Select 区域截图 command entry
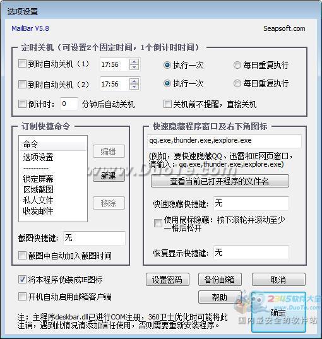322x339 pixels. [x=38, y=189]
